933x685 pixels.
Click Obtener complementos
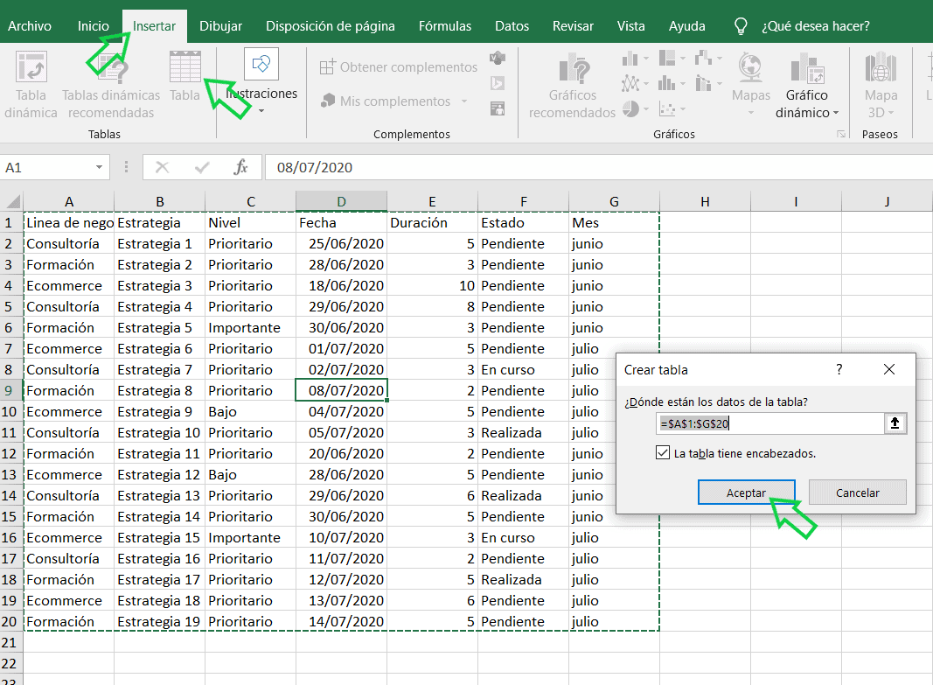[399, 67]
